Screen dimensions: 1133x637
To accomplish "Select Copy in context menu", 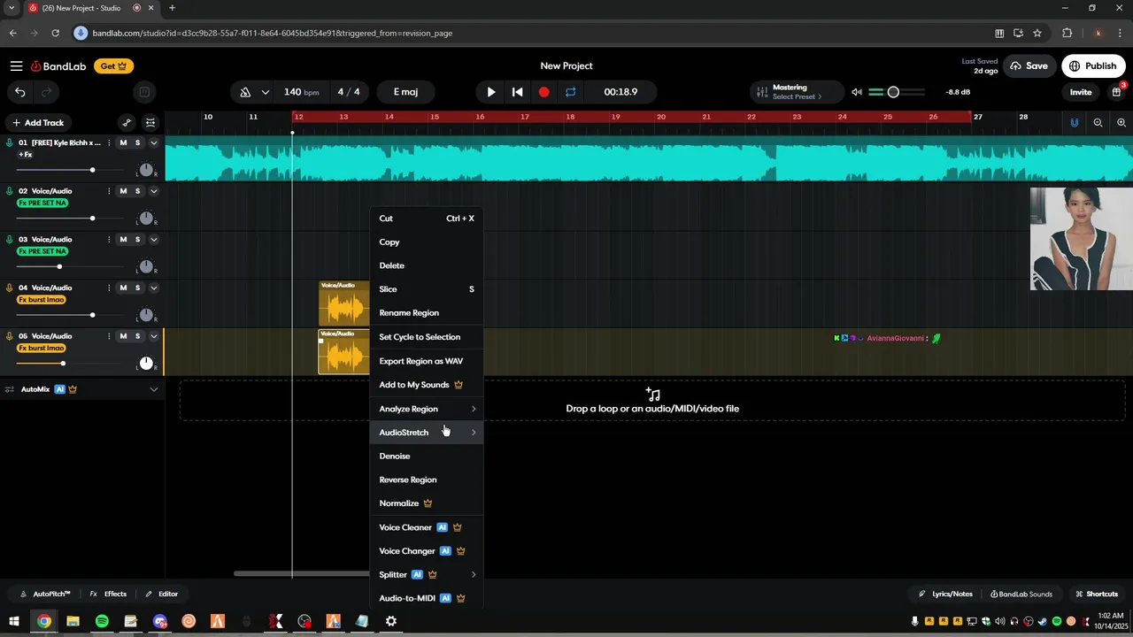I will coord(427,242).
